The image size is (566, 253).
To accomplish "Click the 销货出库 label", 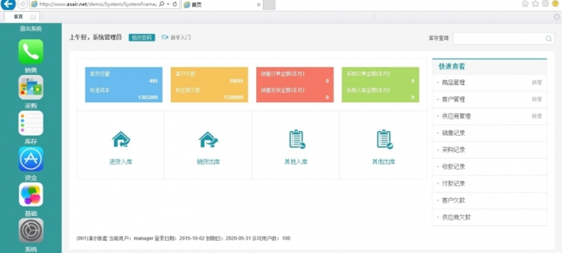I will point(209,162).
